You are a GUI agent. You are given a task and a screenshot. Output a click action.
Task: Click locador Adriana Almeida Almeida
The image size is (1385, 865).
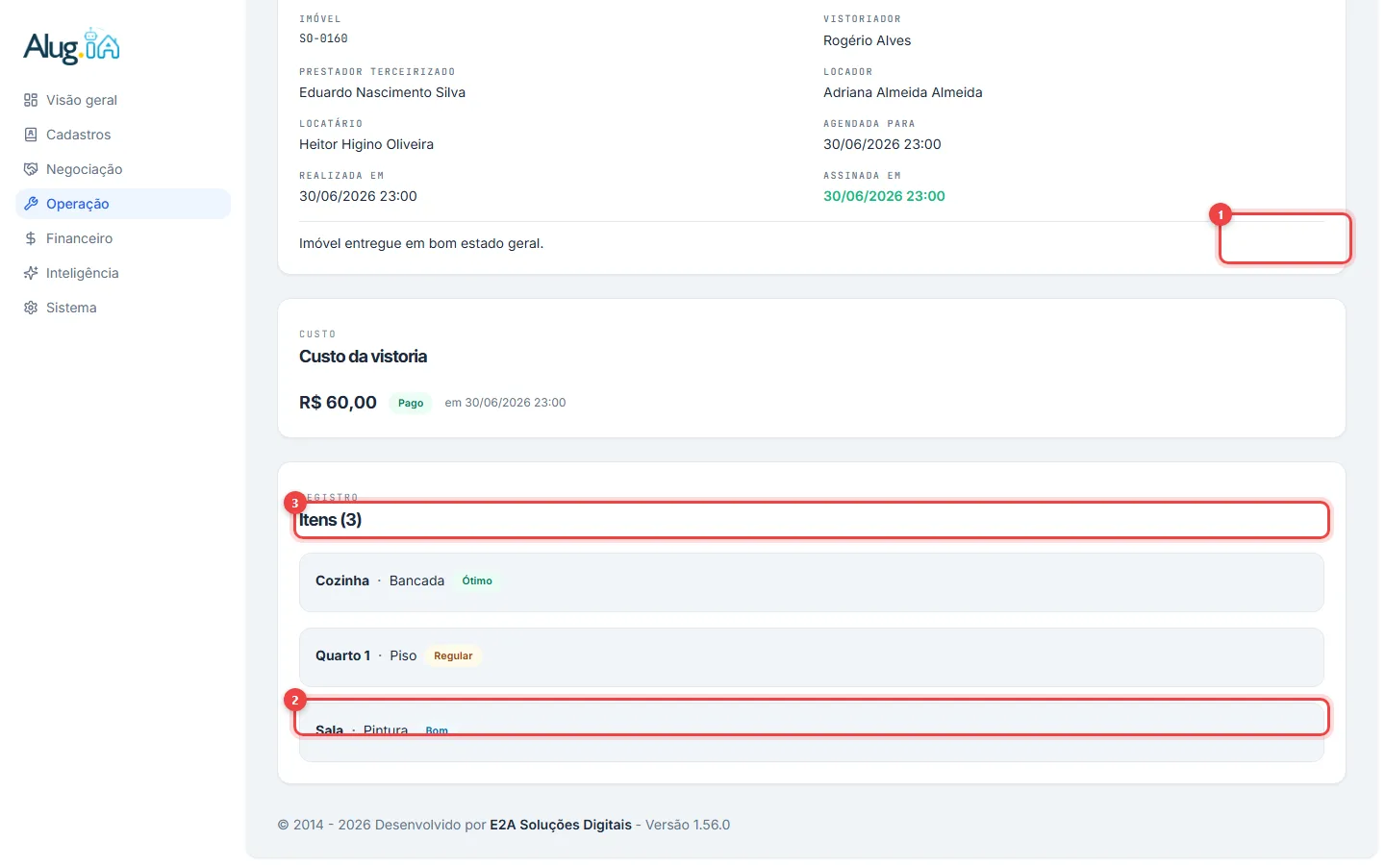pyautogui.click(x=902, y=92)
